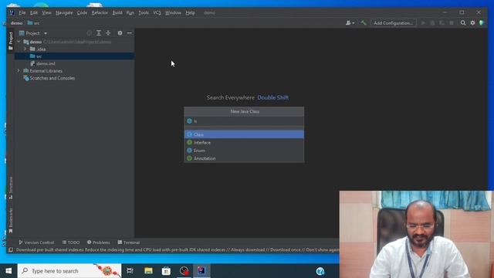
Task: Click the Add Configuration button
Action: point(393,23)
